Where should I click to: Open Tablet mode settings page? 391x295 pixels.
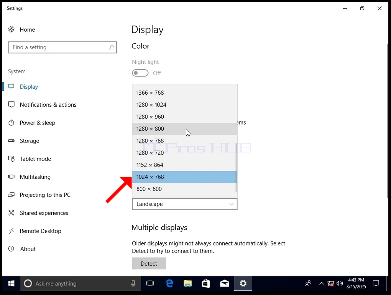pyautogui.click(x=35, y=159)
